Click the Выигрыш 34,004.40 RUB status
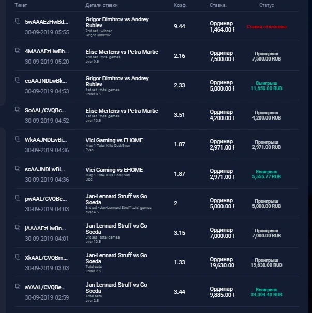The height and width of the screenshot is (313, 312). tap(266, 292)
